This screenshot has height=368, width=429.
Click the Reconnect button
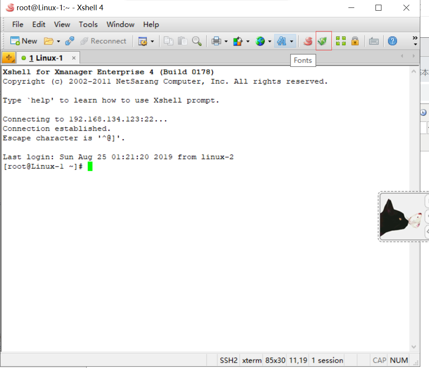click(103, 41)
